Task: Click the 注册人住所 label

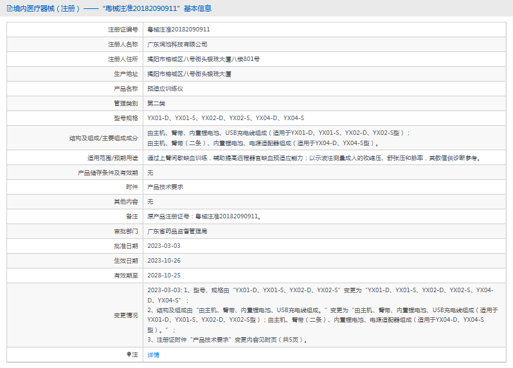Action: pyautogui.click(x=123, y=59)
